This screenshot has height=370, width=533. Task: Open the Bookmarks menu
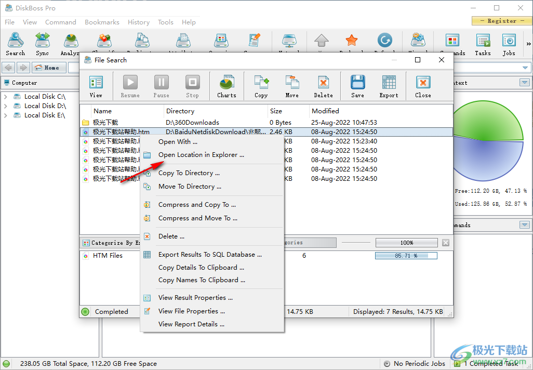tap(102, 22)
